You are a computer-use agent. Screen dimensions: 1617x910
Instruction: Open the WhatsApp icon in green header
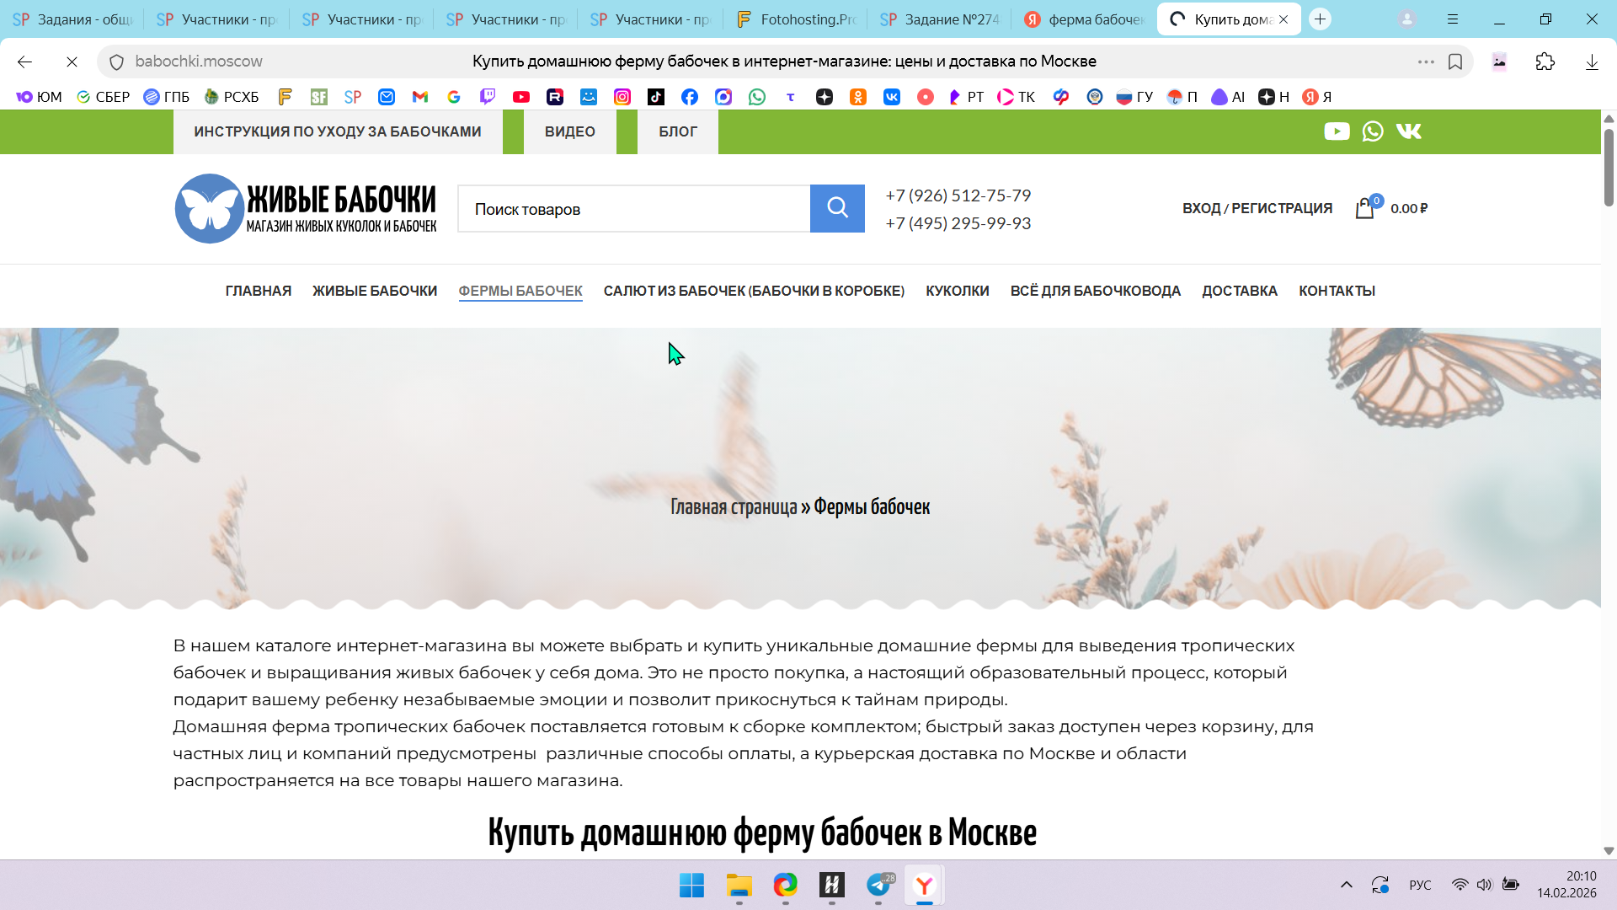coord(1373,131)
